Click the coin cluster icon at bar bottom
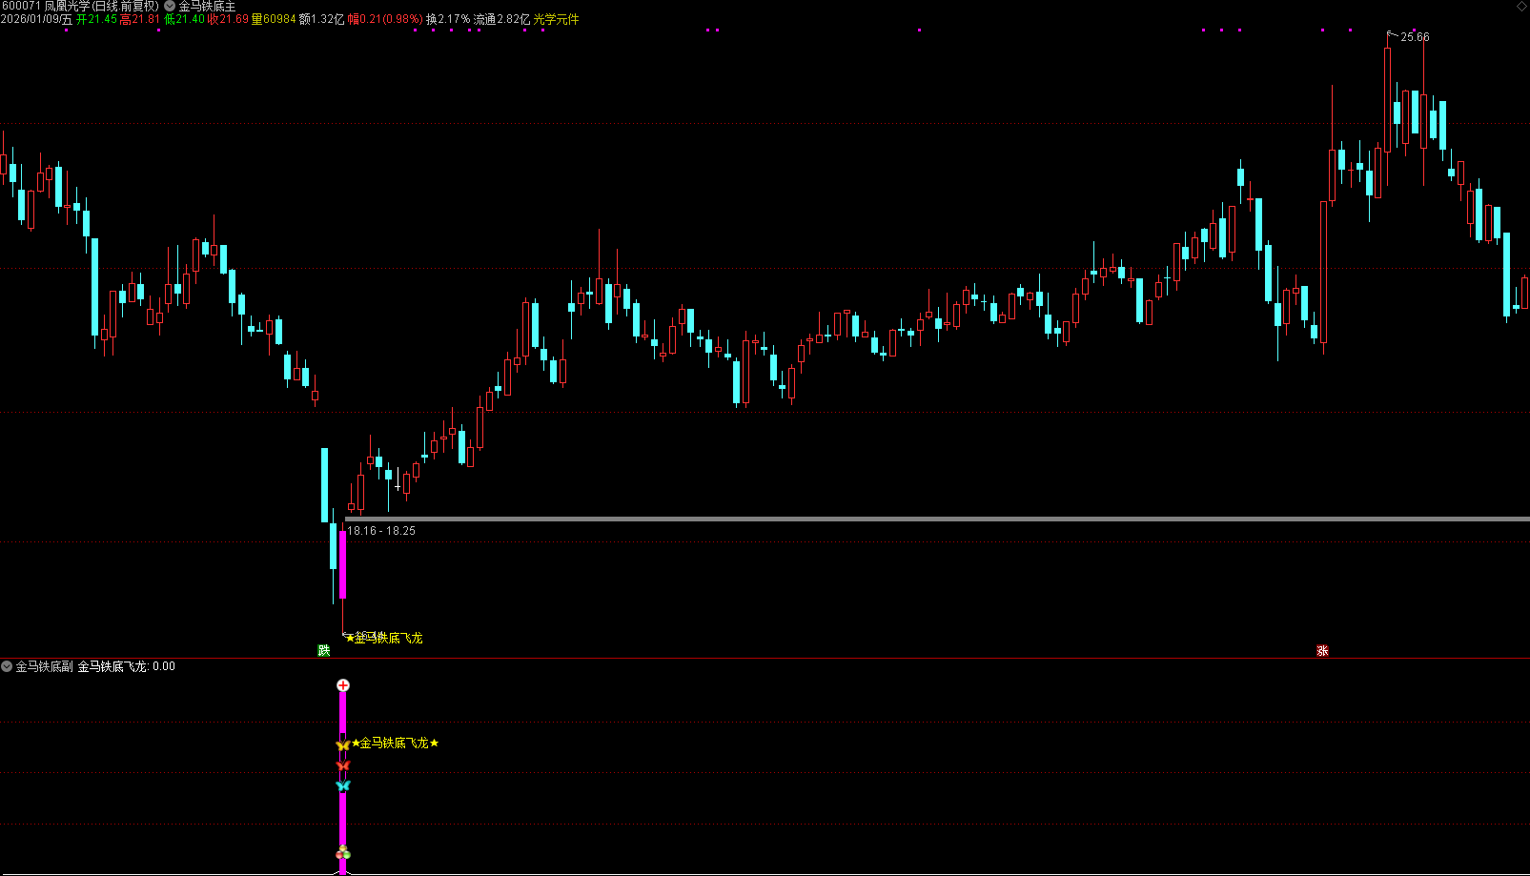Screen dimensions: 1530x876 click(343, 852)
